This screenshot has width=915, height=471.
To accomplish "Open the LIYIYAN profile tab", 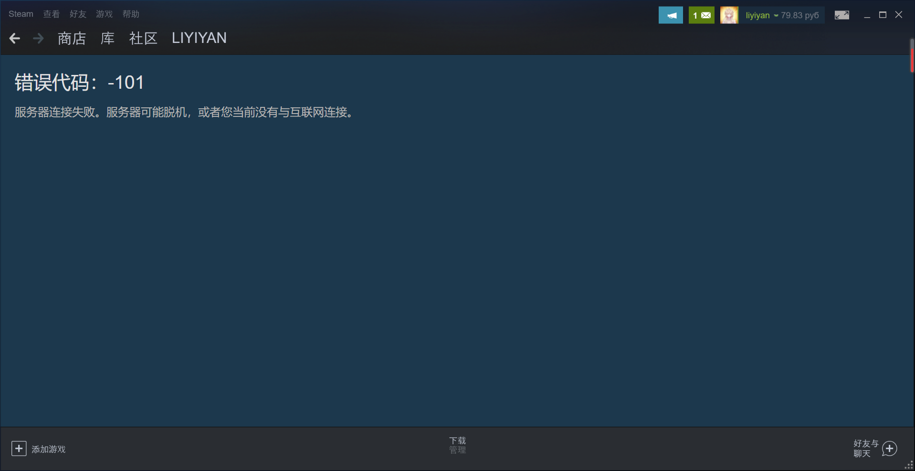I will point(199,38).
